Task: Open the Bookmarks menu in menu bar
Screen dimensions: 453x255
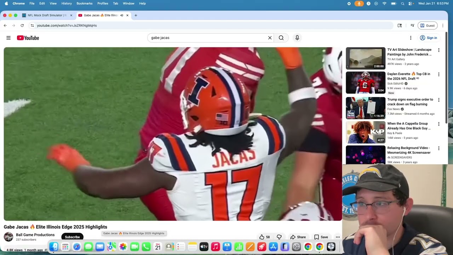Action: click(x=84, y=4)
